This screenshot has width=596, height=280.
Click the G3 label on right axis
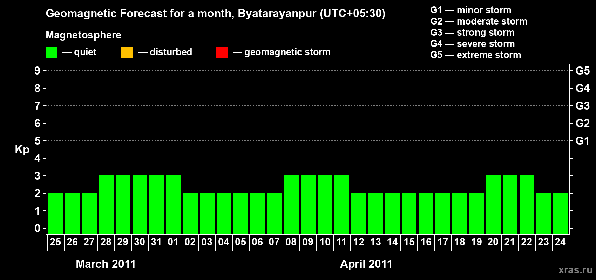tap(582, 106)
